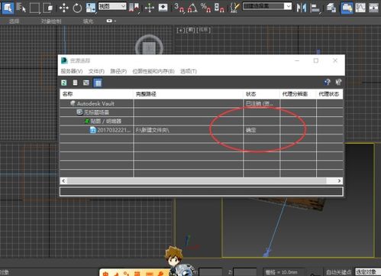Switch to the 填充 ribbon tab
The width and height of the screenshot is (381, 276).
(88, 21)
